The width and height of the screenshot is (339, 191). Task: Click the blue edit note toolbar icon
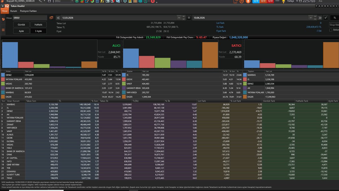(x=87, y=1)
